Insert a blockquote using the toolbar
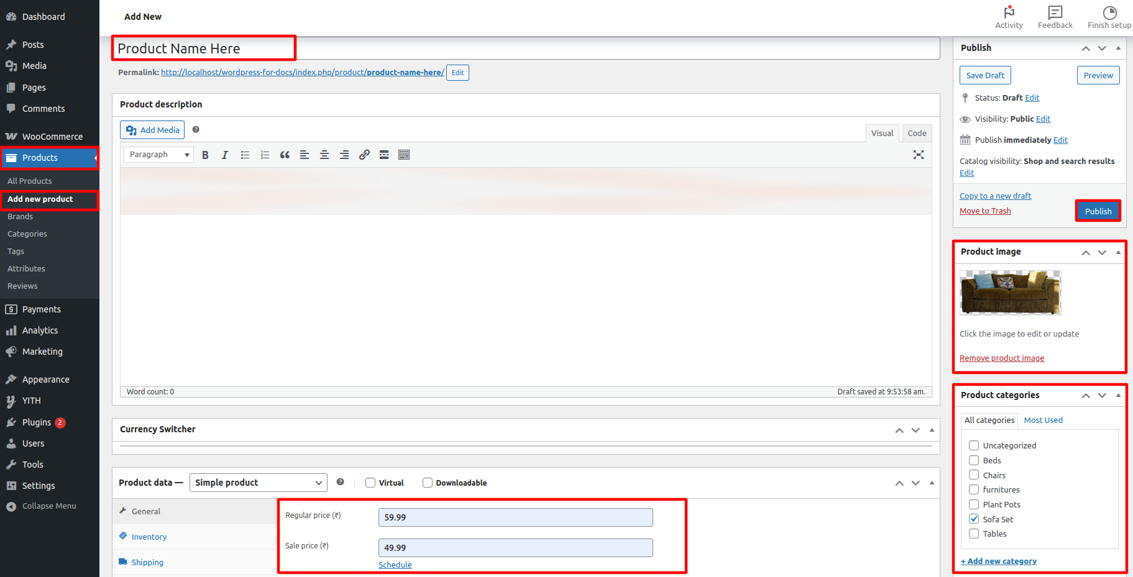Screen dimensions: 1133x577 coord(285,155)
